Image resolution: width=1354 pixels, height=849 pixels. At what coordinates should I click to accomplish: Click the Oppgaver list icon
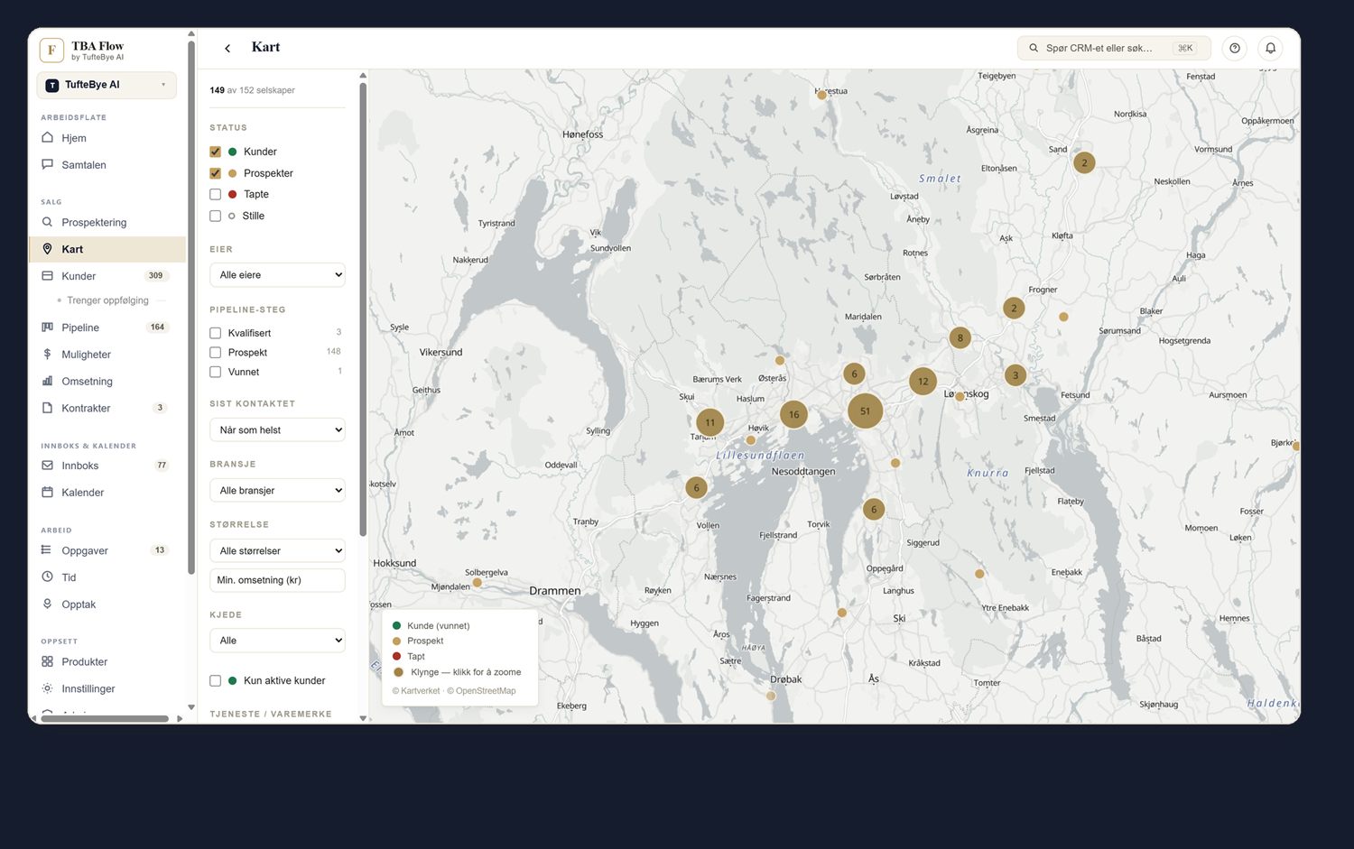pos(47,549)
